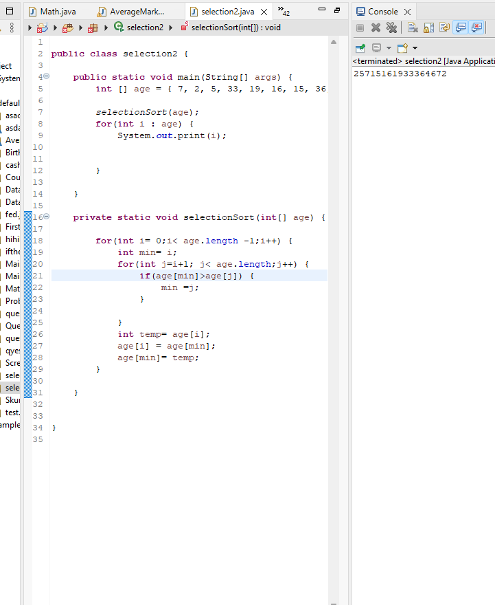
Task: Click the Terminate button in Console toolbar
Action: (360, 27)
